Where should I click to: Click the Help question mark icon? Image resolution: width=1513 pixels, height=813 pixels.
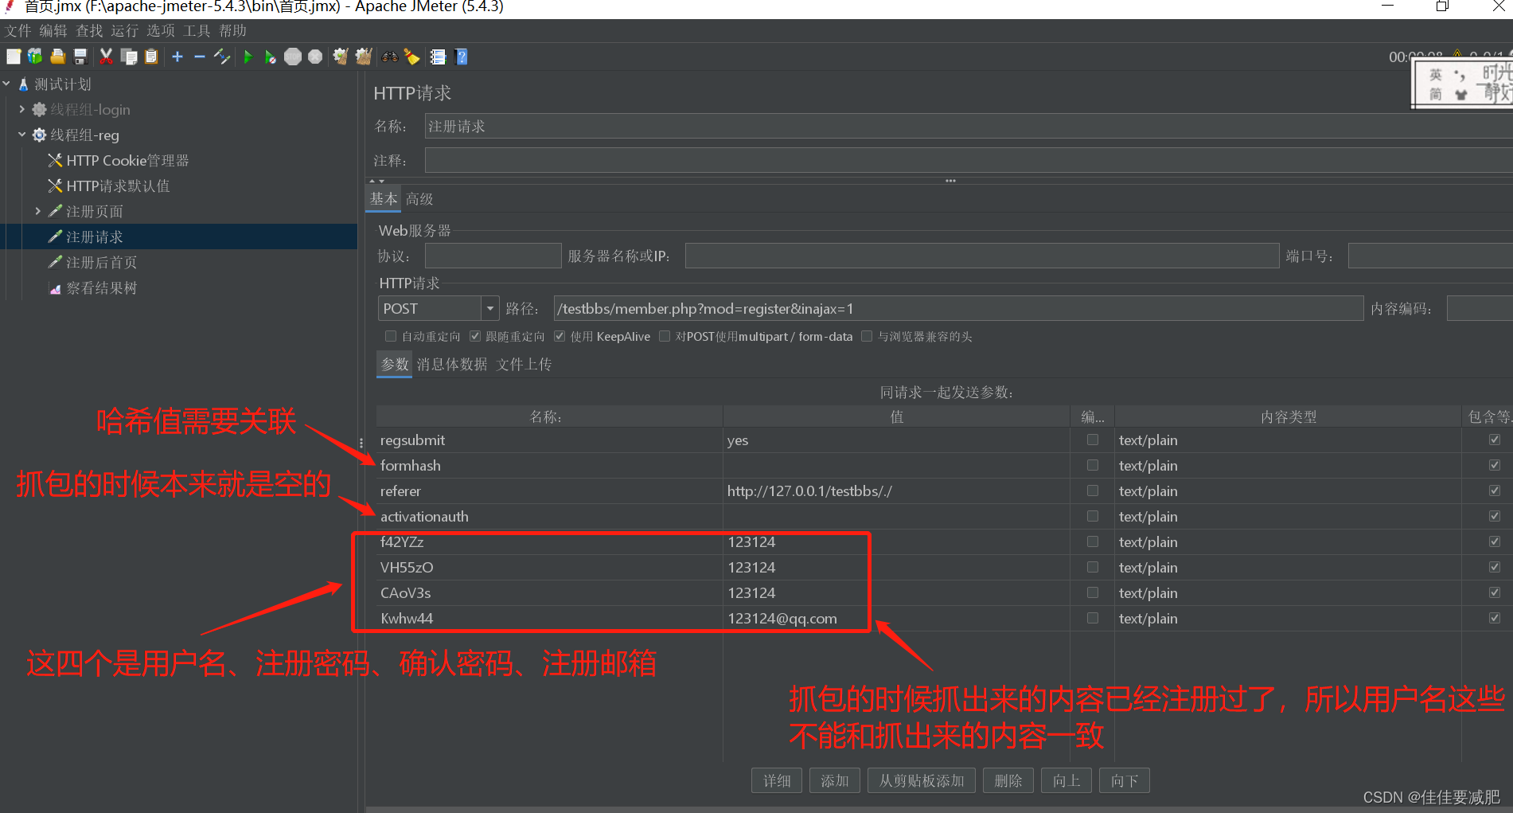point(461,57)
